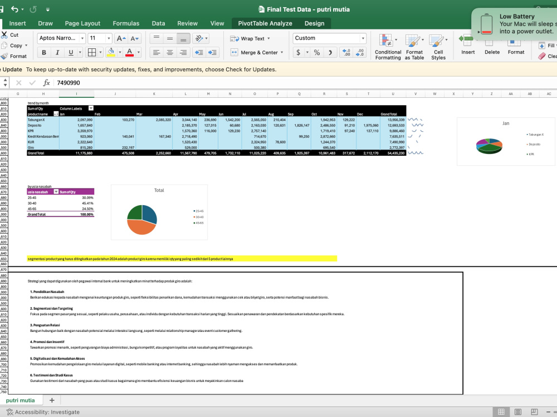This screenshot has height=417, width=557.
Task: Increase font size with the larger A icon
Action: (x=121, y=38)
